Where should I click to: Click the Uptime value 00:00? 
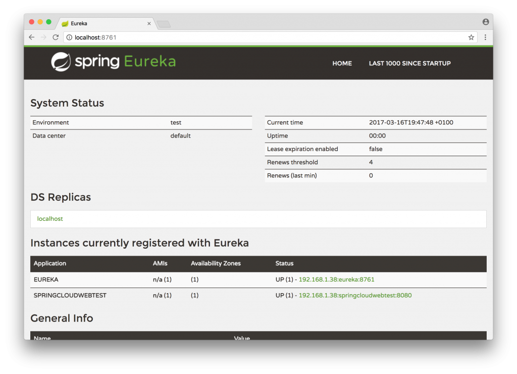[x=377, y=135]
